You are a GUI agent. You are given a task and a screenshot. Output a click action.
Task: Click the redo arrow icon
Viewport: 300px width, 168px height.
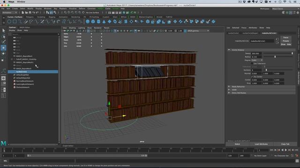pos(37,13)
